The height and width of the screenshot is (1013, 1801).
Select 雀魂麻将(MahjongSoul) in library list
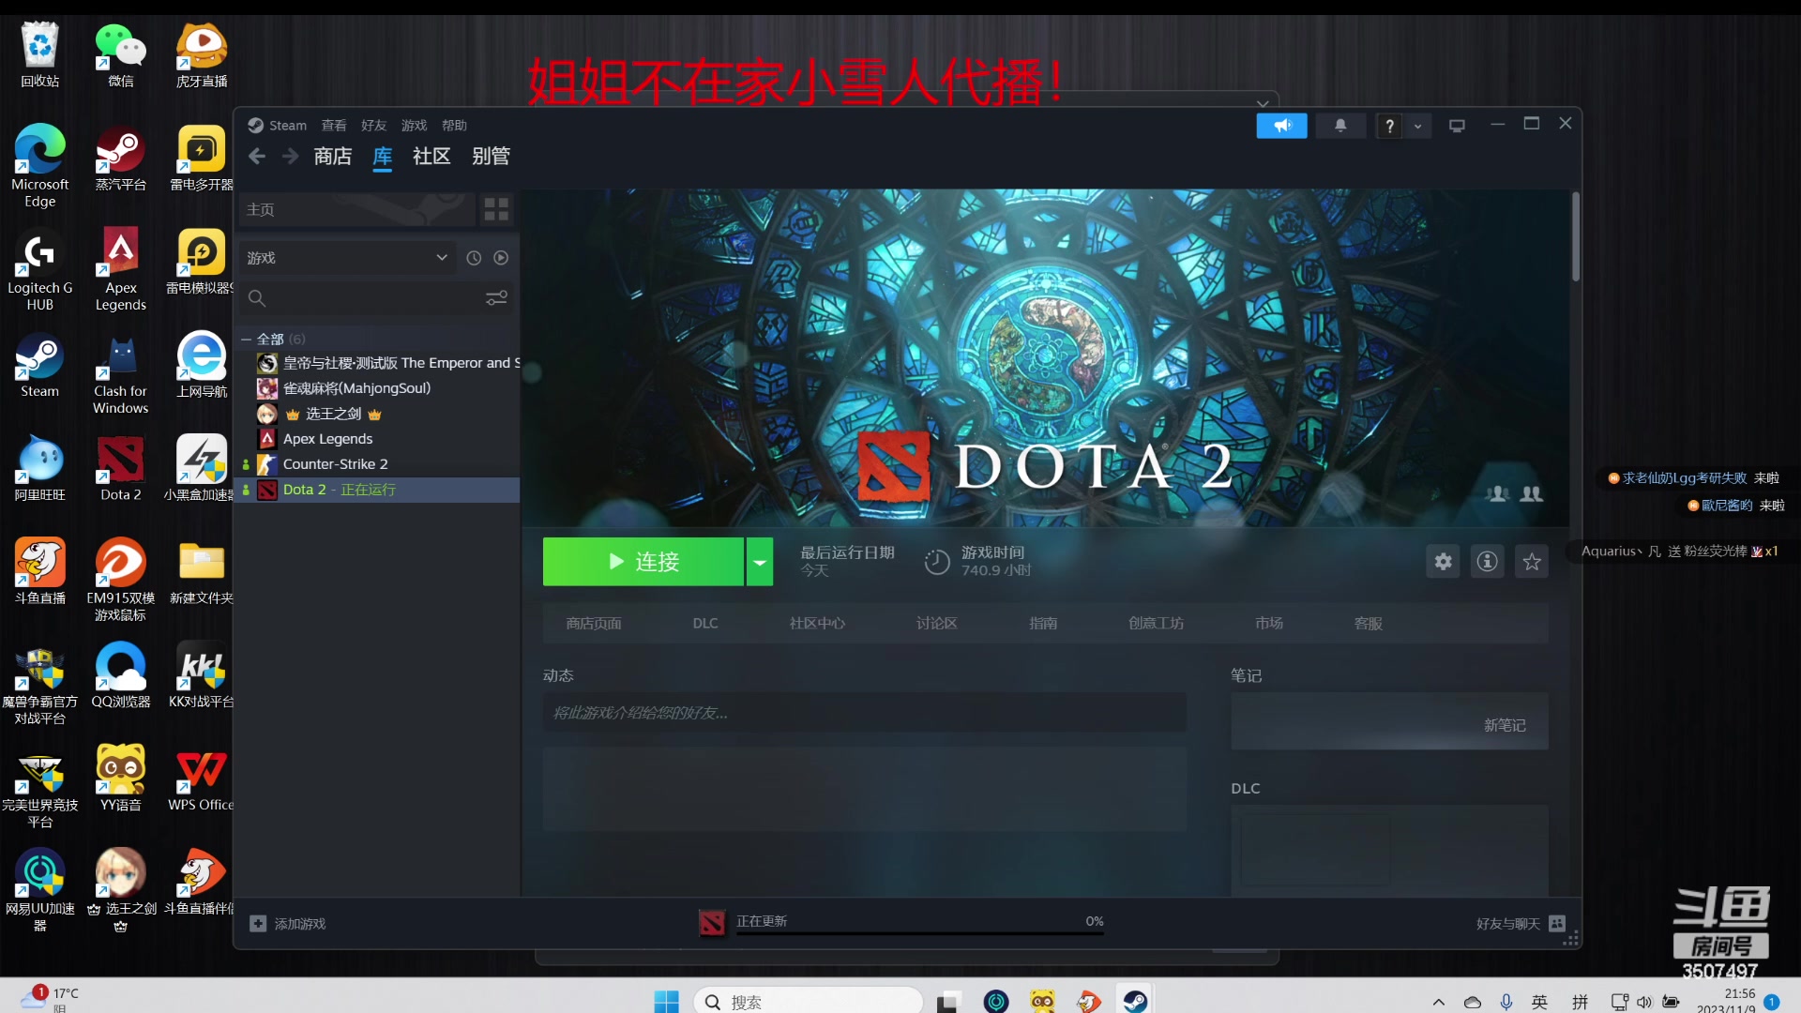tap(356, 388)
